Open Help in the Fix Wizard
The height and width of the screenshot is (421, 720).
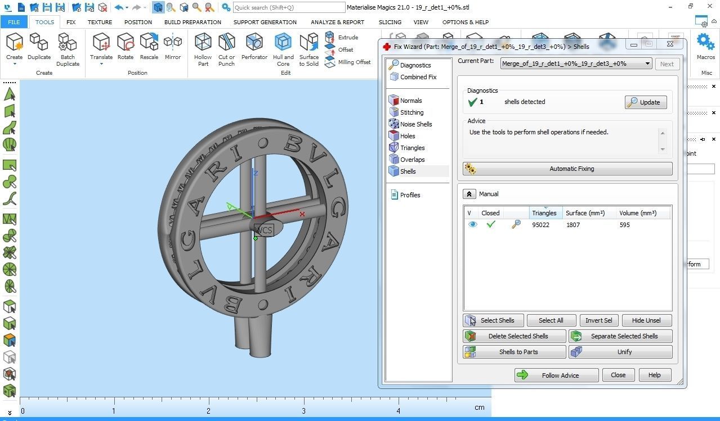(654, 375)
